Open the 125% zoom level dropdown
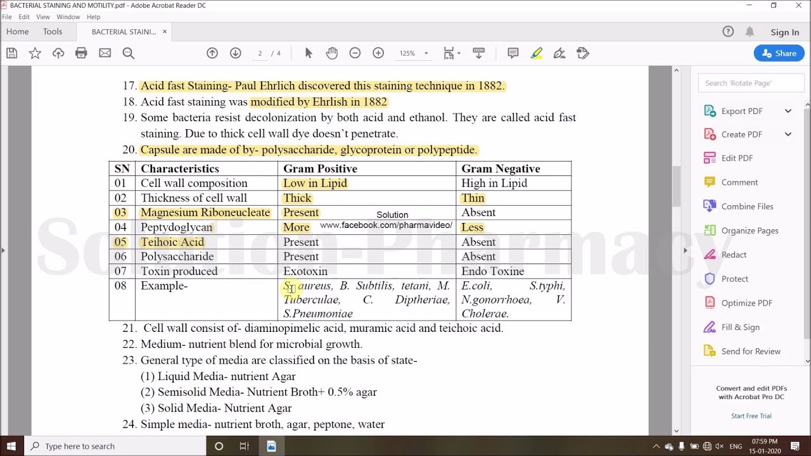This screenshot has height=456, width=811. pyautogui.click(x=414, y=53)
